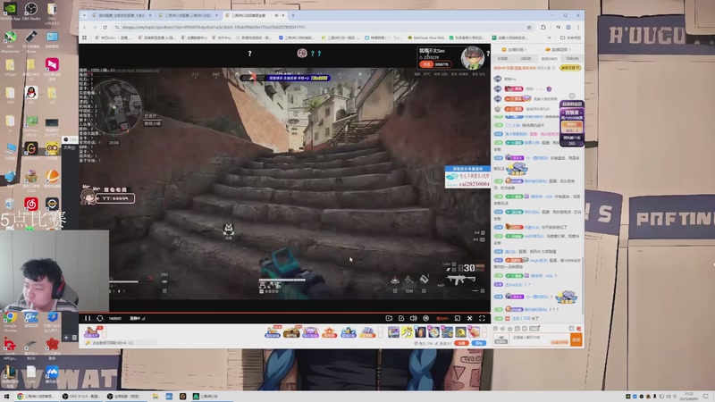Open the taskbar clock and date

tap(688, 396)
